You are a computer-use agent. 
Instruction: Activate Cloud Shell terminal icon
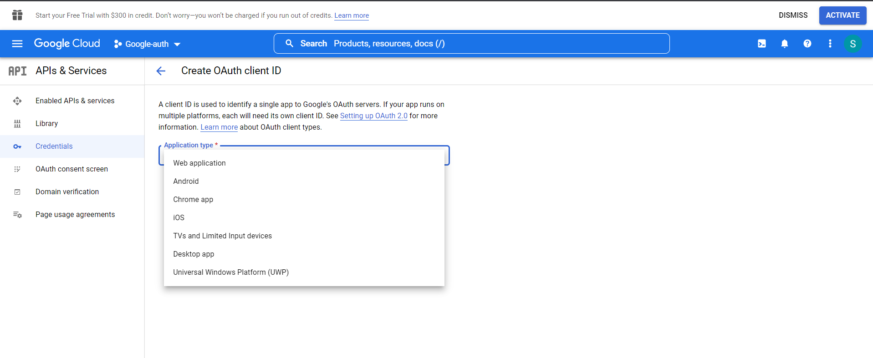pos(761,44)
